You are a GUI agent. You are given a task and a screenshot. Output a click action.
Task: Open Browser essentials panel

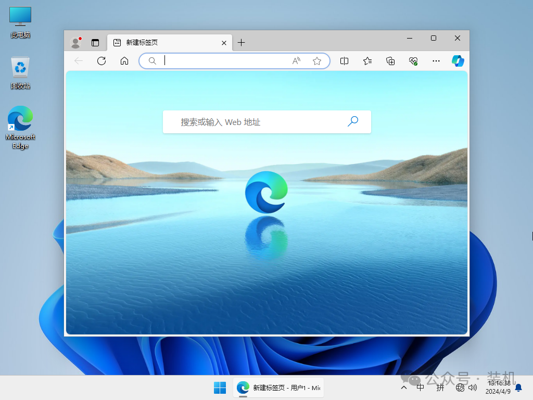[x=413, y=61]
